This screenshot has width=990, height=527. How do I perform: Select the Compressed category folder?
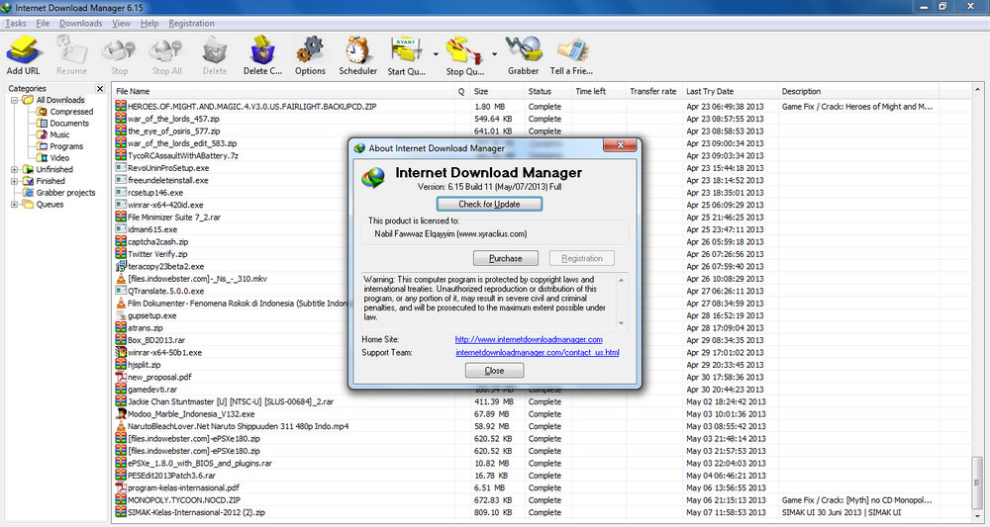tap(71, 112)
